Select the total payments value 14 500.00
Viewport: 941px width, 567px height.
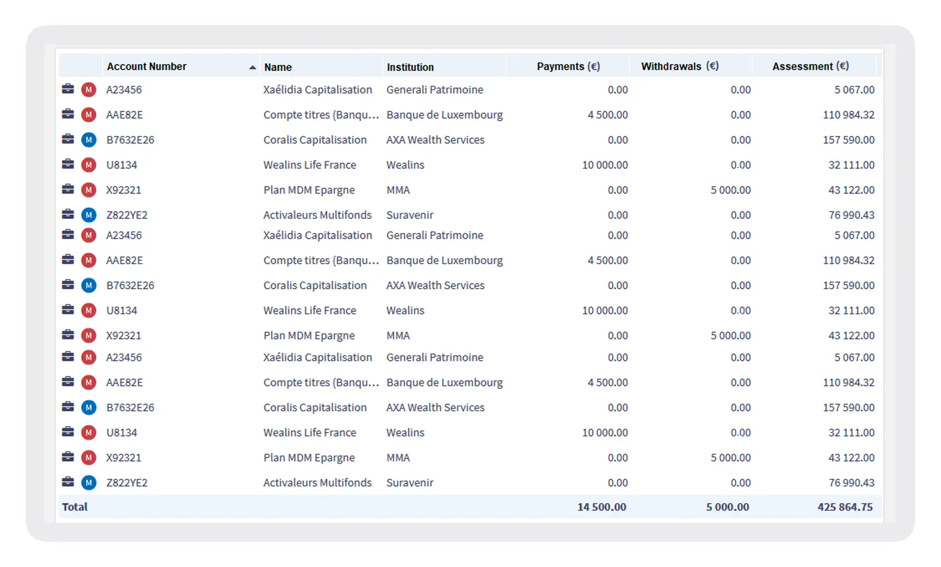[602, 507]
